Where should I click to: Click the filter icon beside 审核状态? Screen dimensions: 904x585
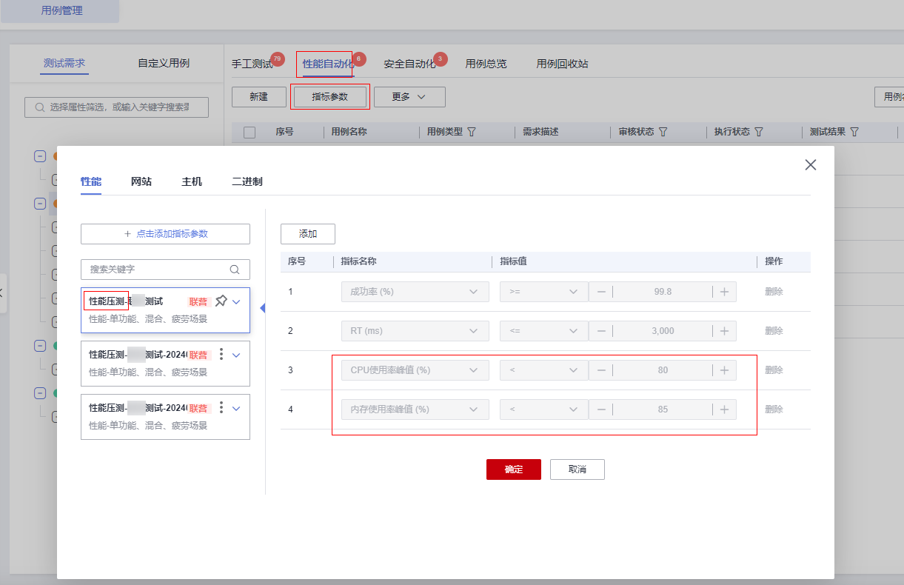[663, 132]
